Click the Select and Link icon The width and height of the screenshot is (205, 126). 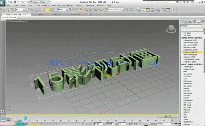(3, 10)
